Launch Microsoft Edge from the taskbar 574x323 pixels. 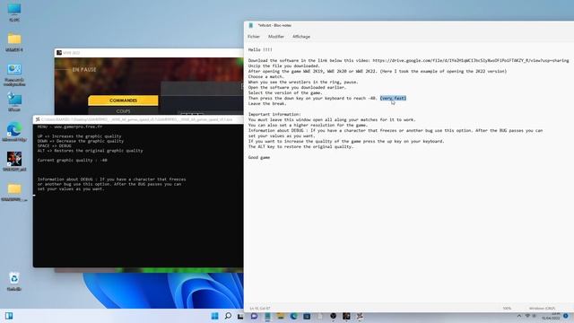tap(293, 316)
